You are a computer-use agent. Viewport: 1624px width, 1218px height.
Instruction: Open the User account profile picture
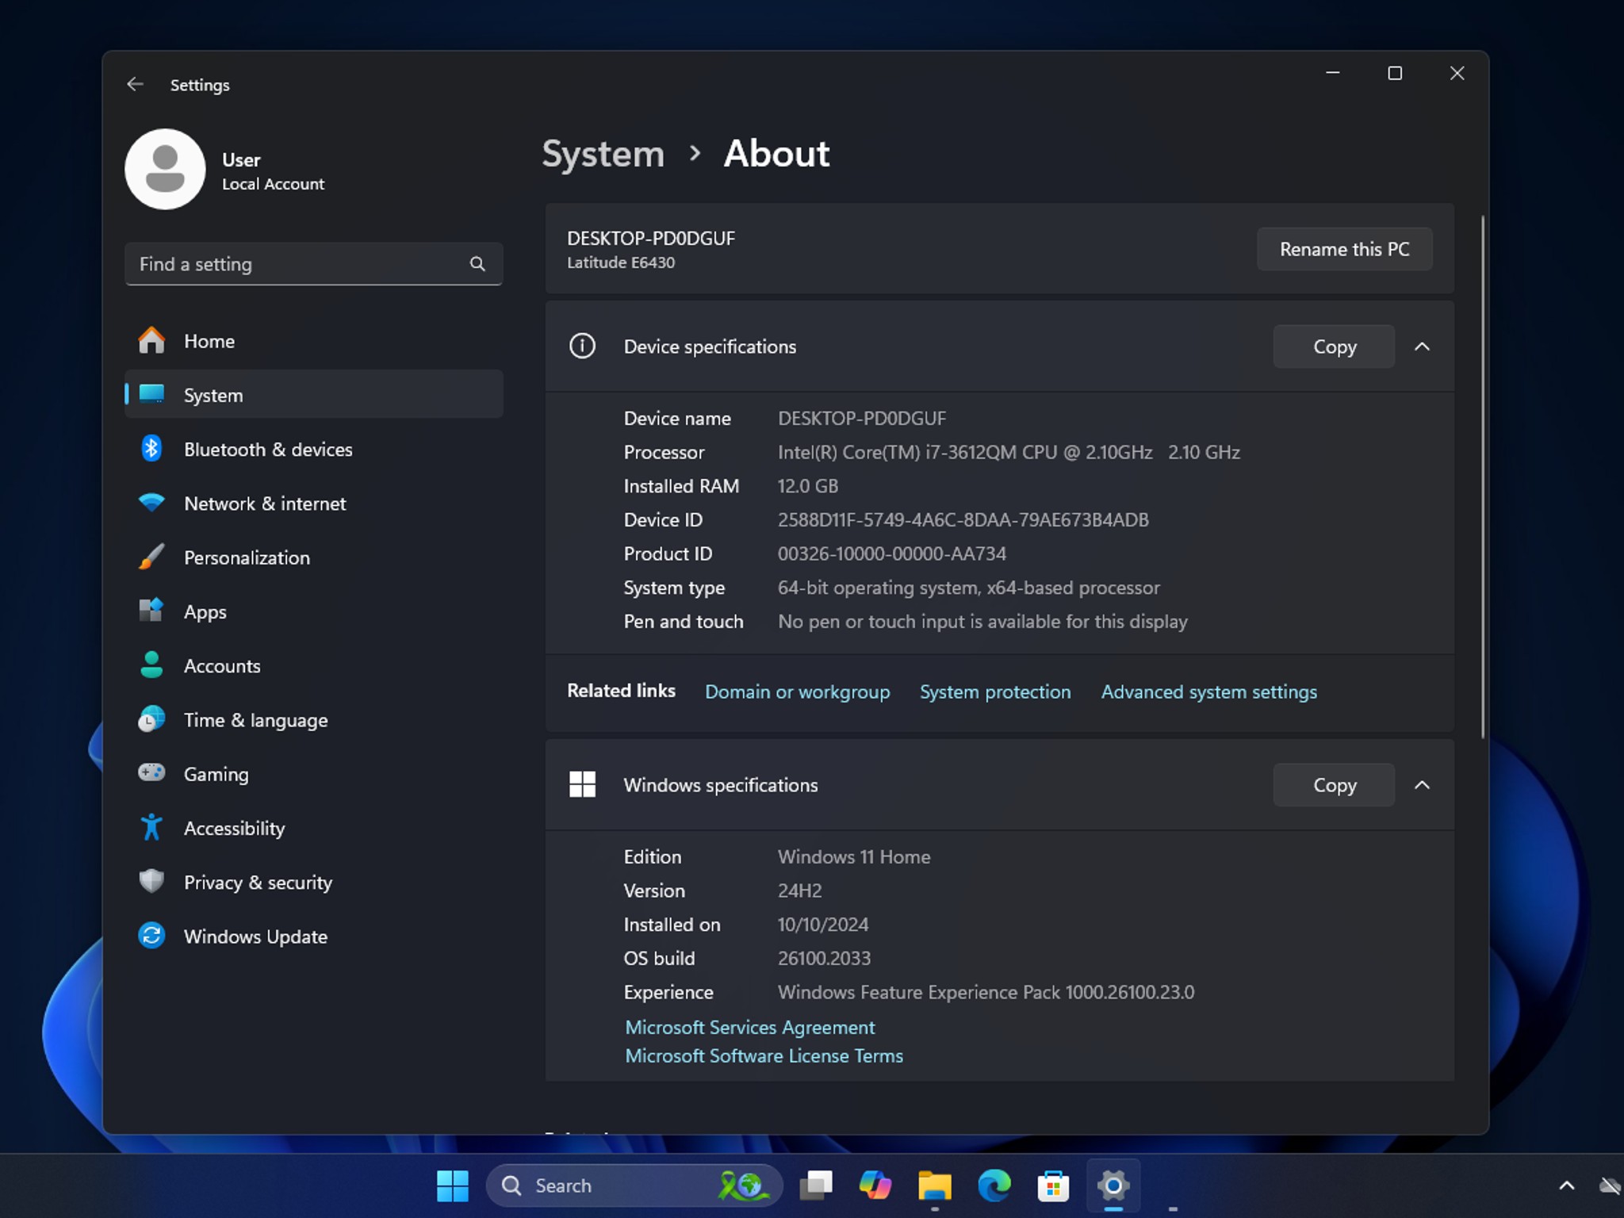[165, 169]
